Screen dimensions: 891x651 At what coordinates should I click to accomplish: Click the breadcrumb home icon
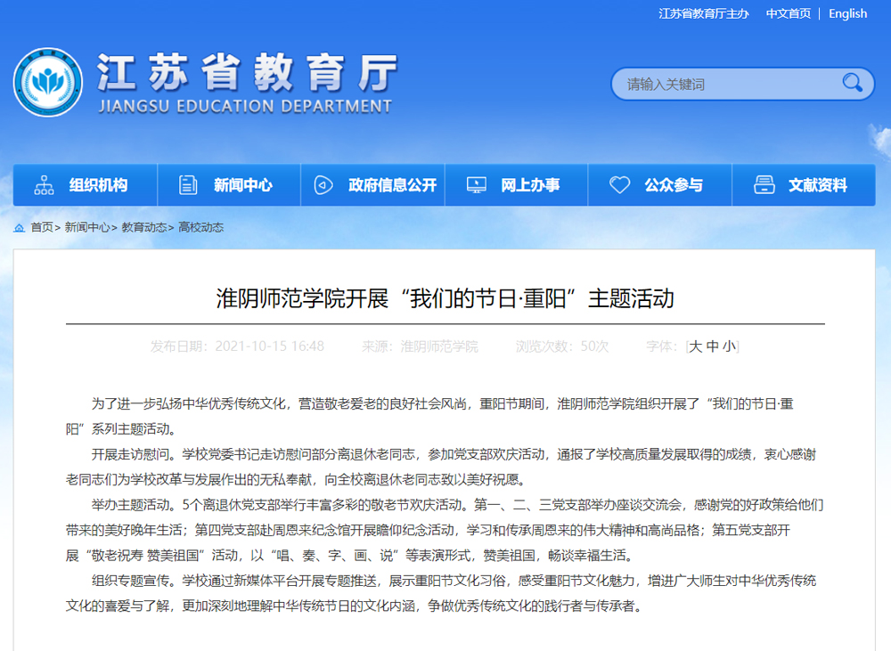[19, 228]
